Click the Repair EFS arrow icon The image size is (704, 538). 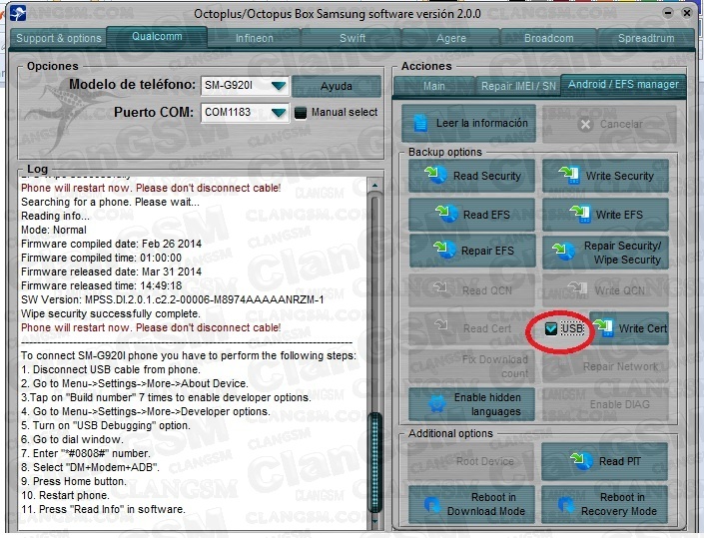443,250
